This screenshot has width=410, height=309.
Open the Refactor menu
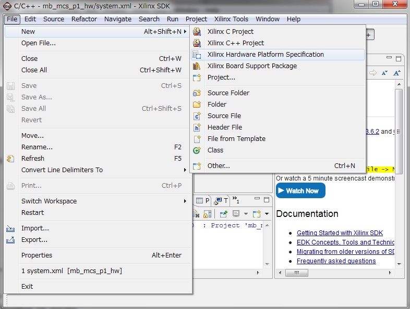[x=84, y=19]
